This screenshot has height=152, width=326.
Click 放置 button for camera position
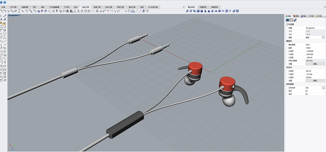point(315,64)
